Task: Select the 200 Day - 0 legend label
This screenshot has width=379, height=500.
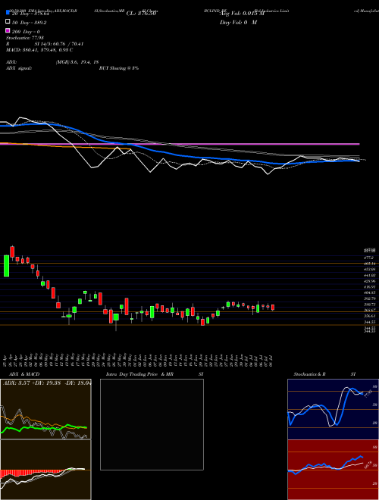Action: tap(26, 32)
